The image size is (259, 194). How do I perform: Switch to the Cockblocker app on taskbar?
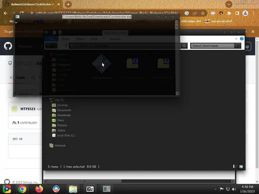pyautogui.click(x=107, y=189)
